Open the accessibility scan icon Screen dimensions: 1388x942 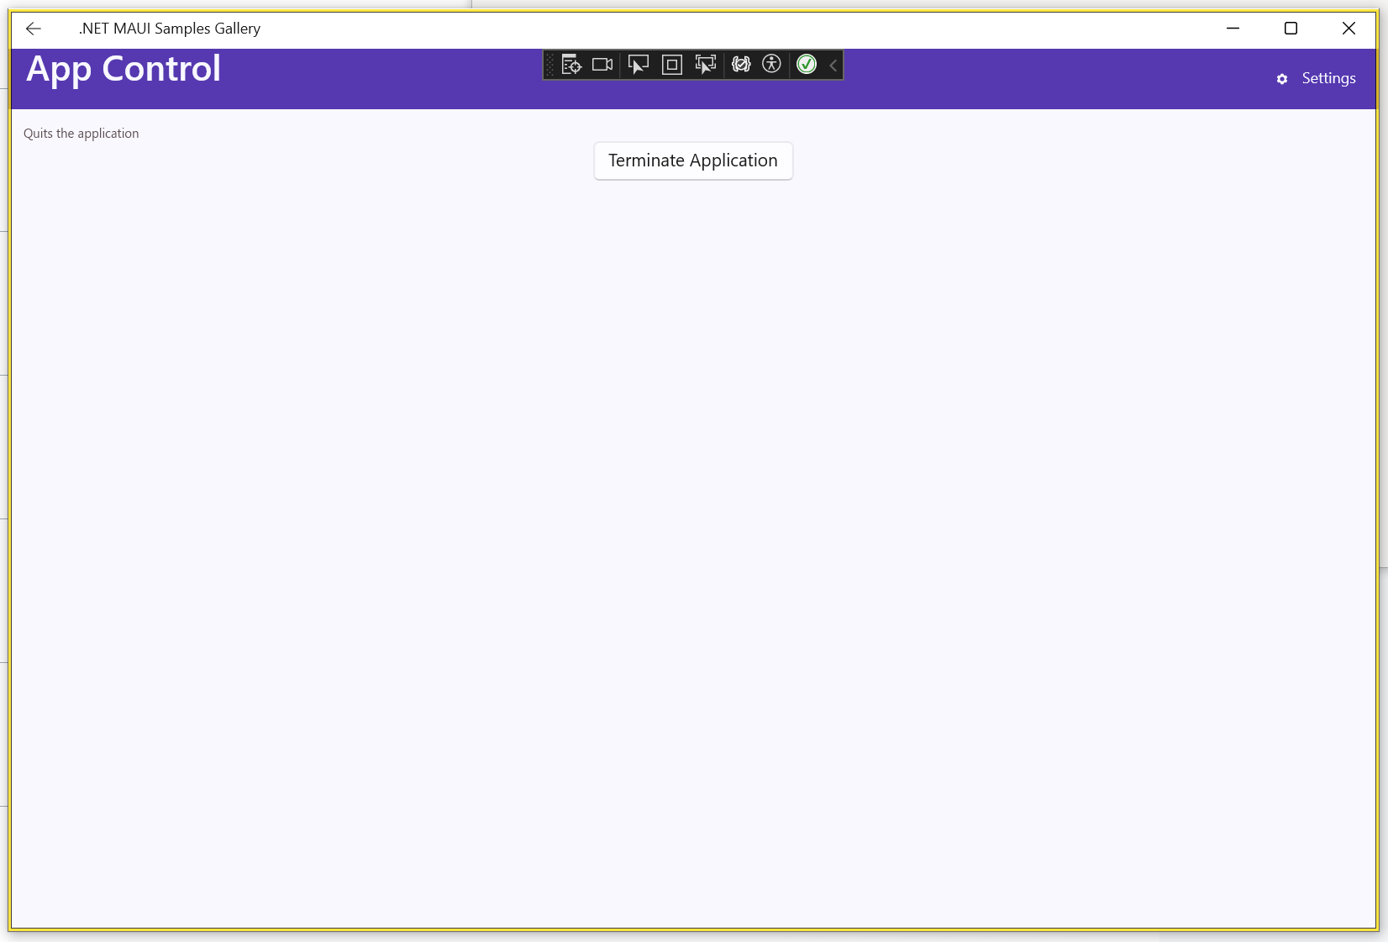(x=771, y=65)
